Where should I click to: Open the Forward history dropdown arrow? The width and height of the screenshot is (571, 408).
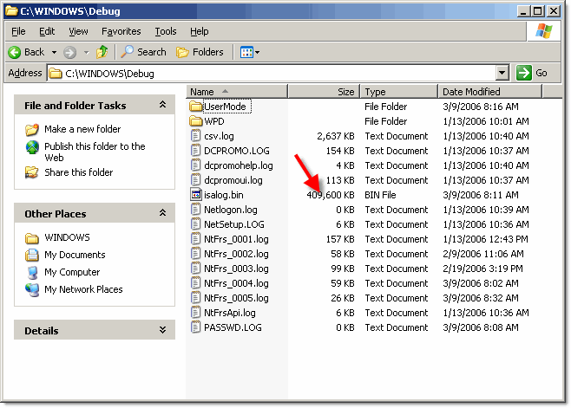pyautogui.click(x=86, y=52)
